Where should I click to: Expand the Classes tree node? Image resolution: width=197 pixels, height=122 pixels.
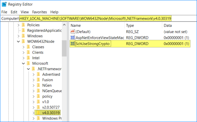coord(24,47)
